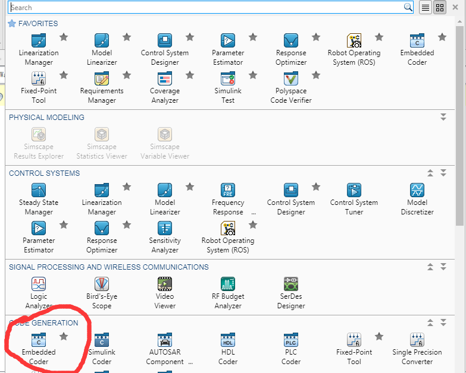
Task: Move Code Generation section down
Action: [443, 323]
